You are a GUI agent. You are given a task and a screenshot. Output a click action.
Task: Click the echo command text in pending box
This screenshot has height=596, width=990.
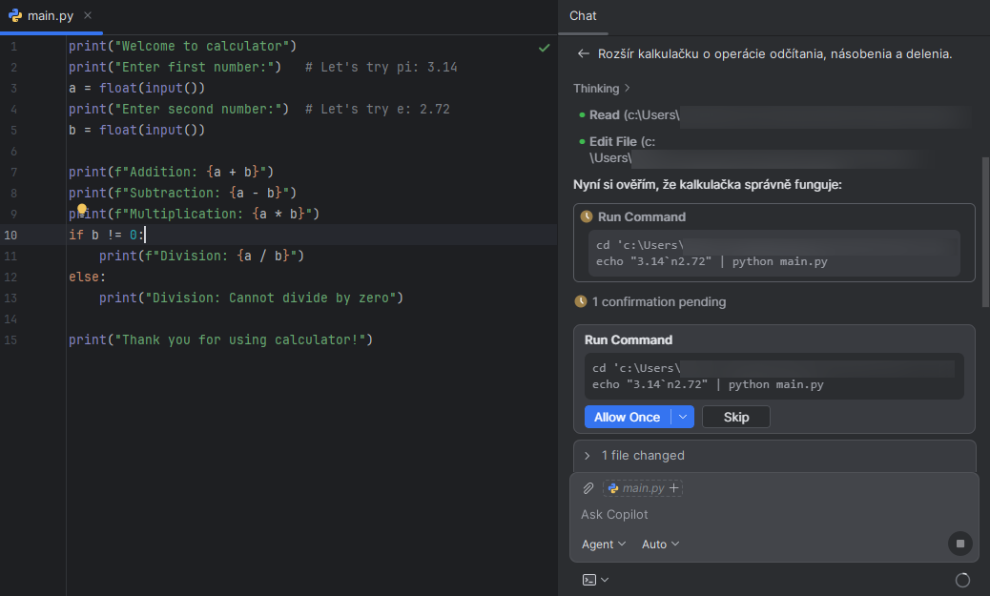point(708,384)
